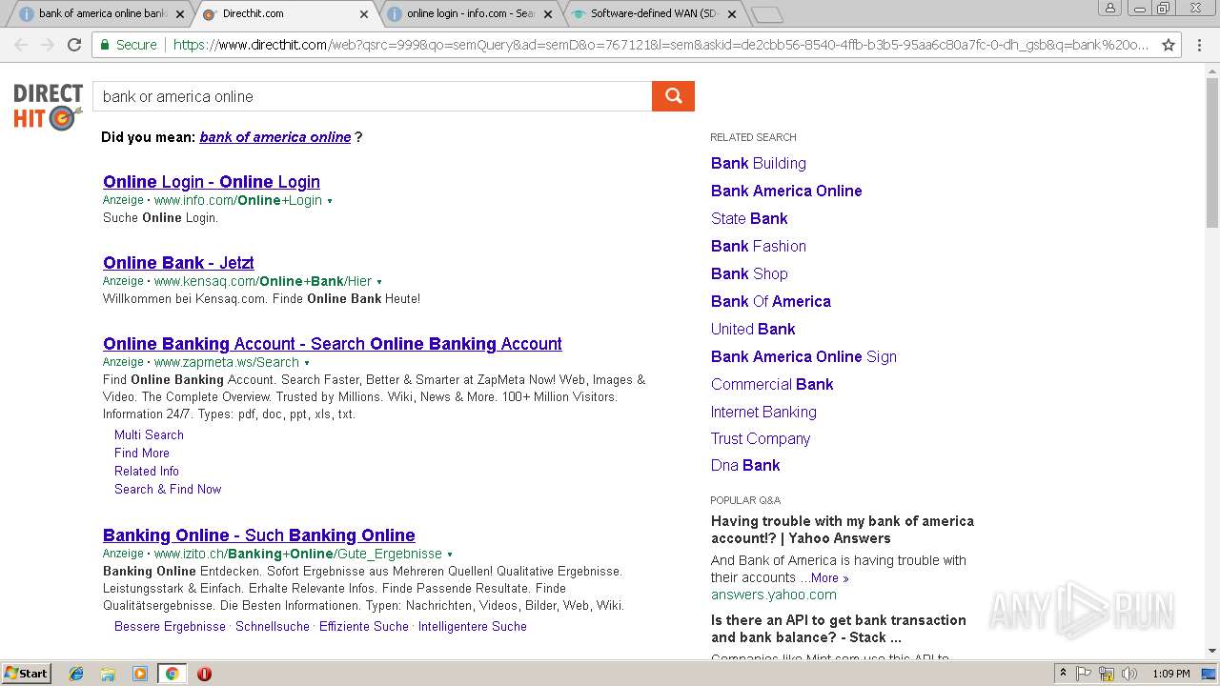Select related search Bank Of America
The image size is (1220, 686).
771,301
